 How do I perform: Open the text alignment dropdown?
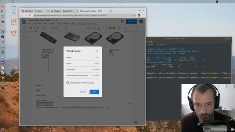120,28
